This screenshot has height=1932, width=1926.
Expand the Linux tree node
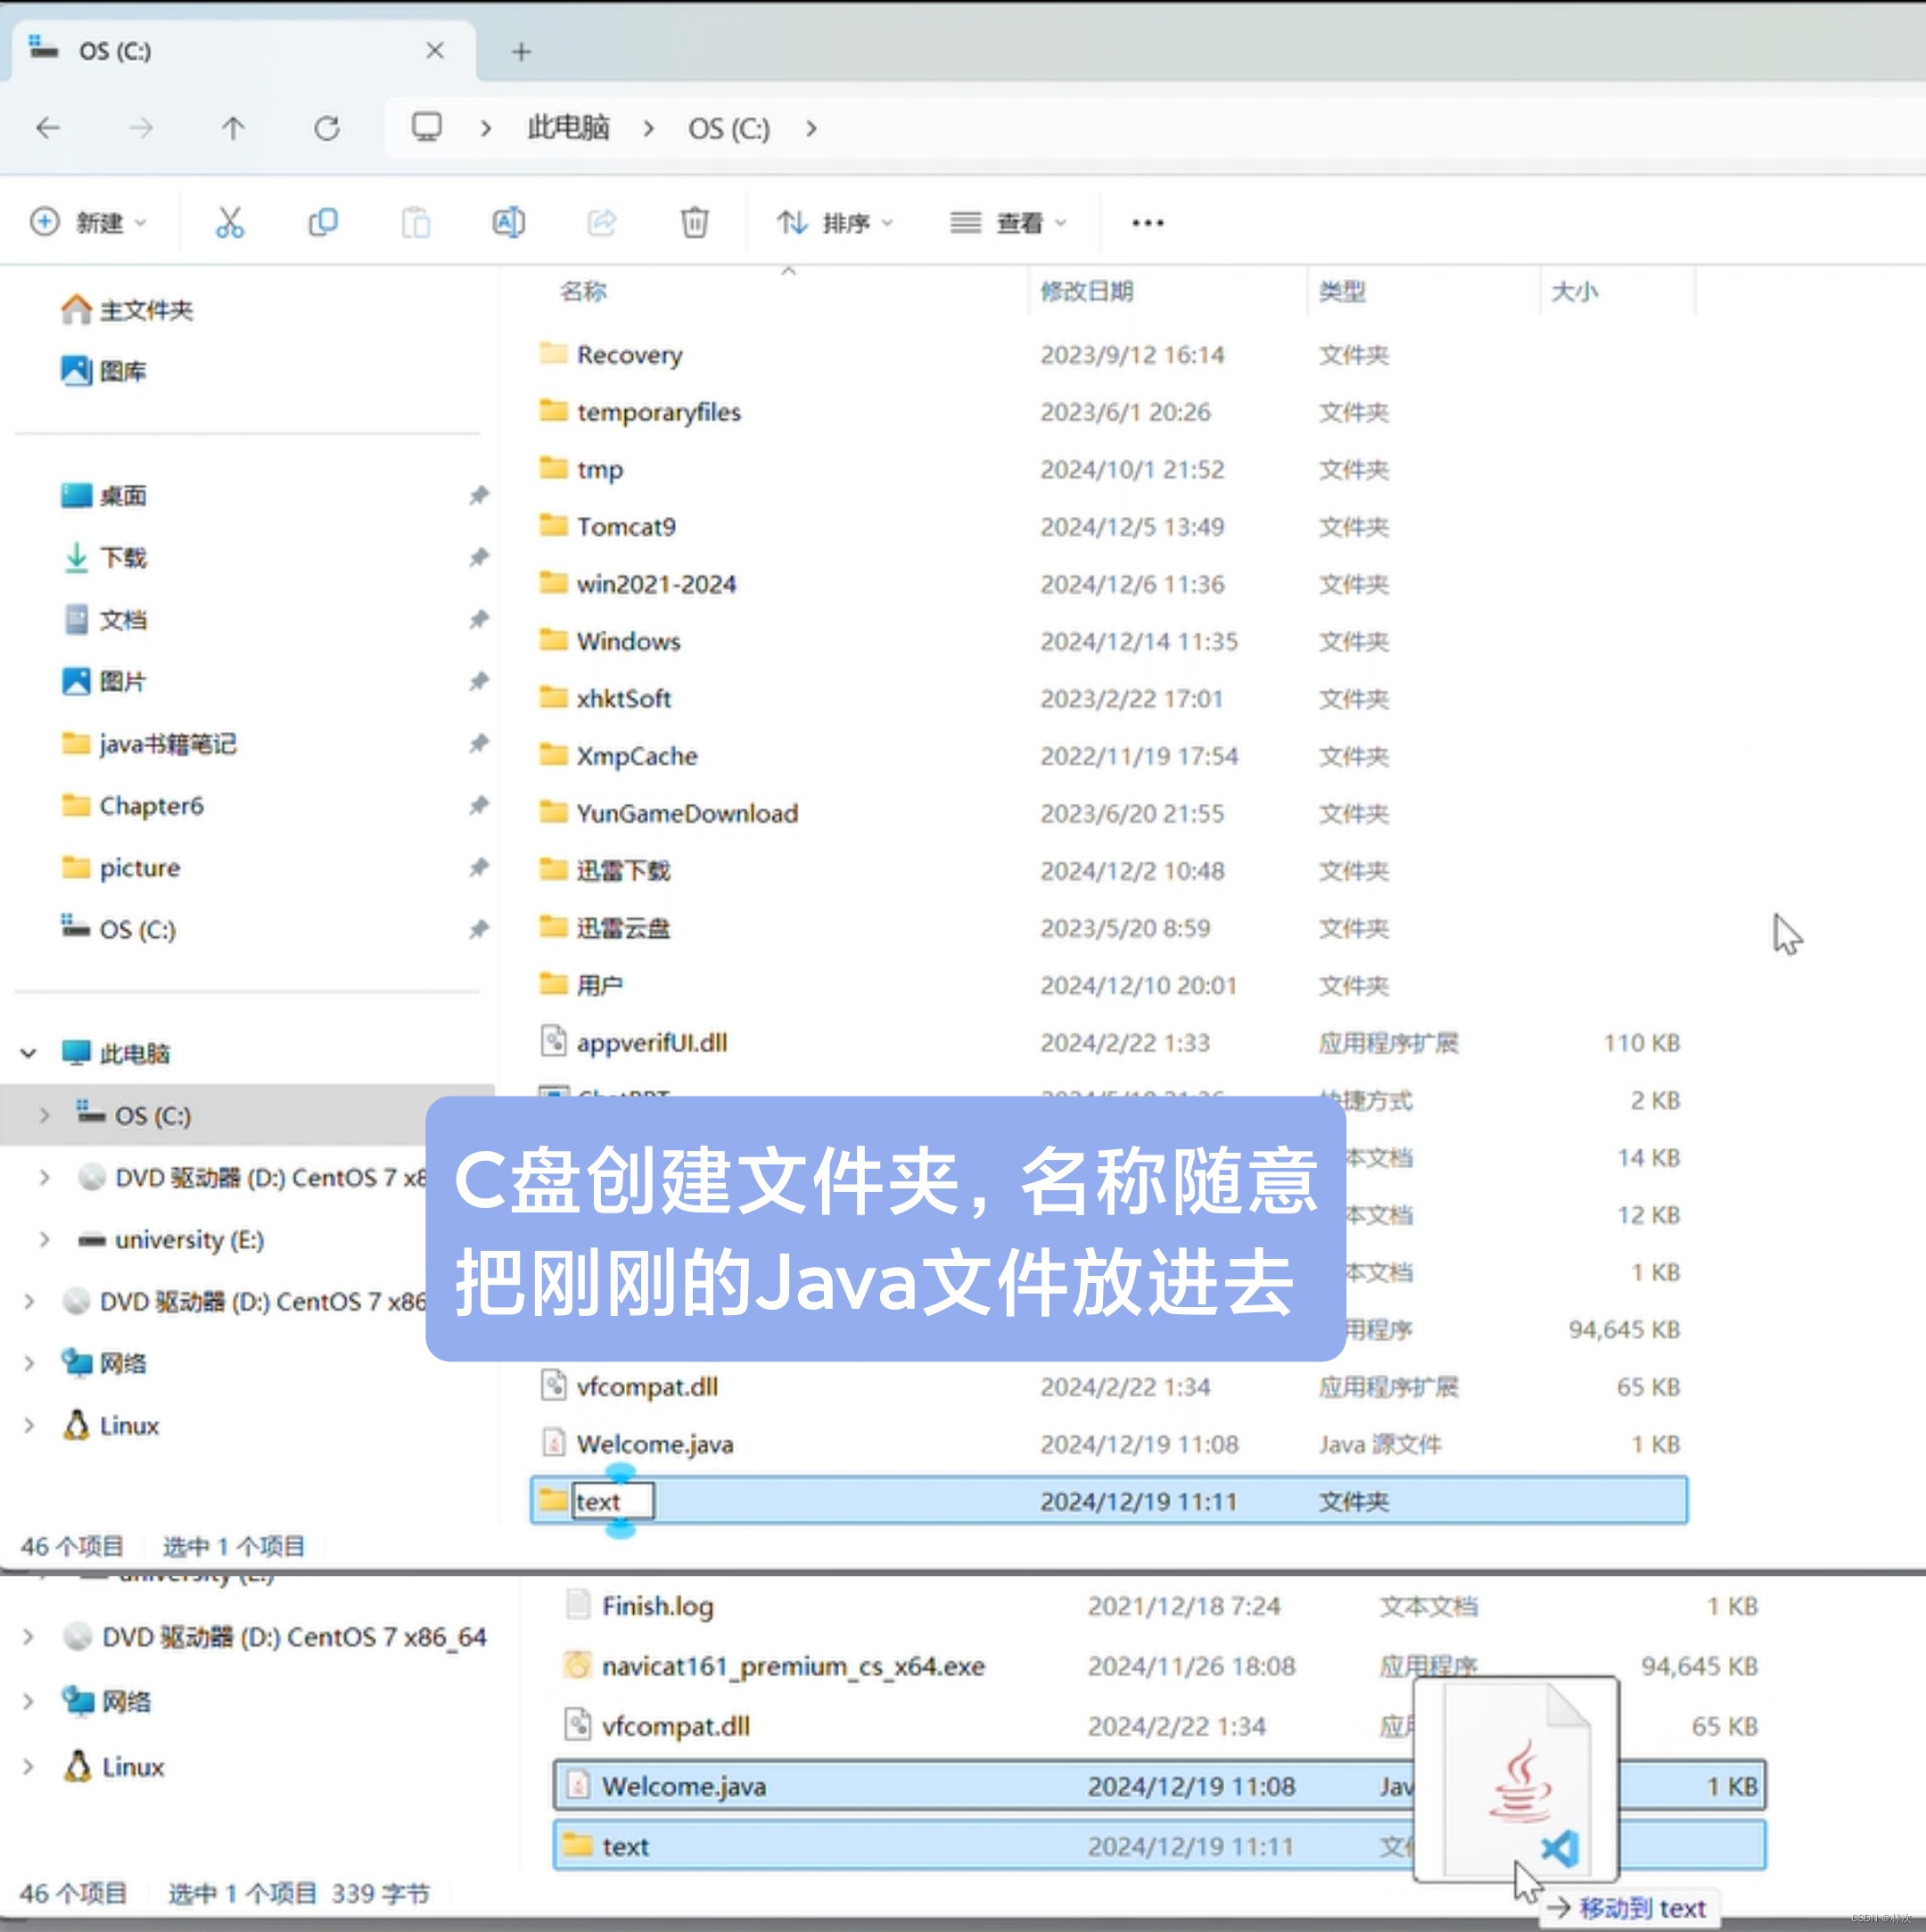(29, 1426)
